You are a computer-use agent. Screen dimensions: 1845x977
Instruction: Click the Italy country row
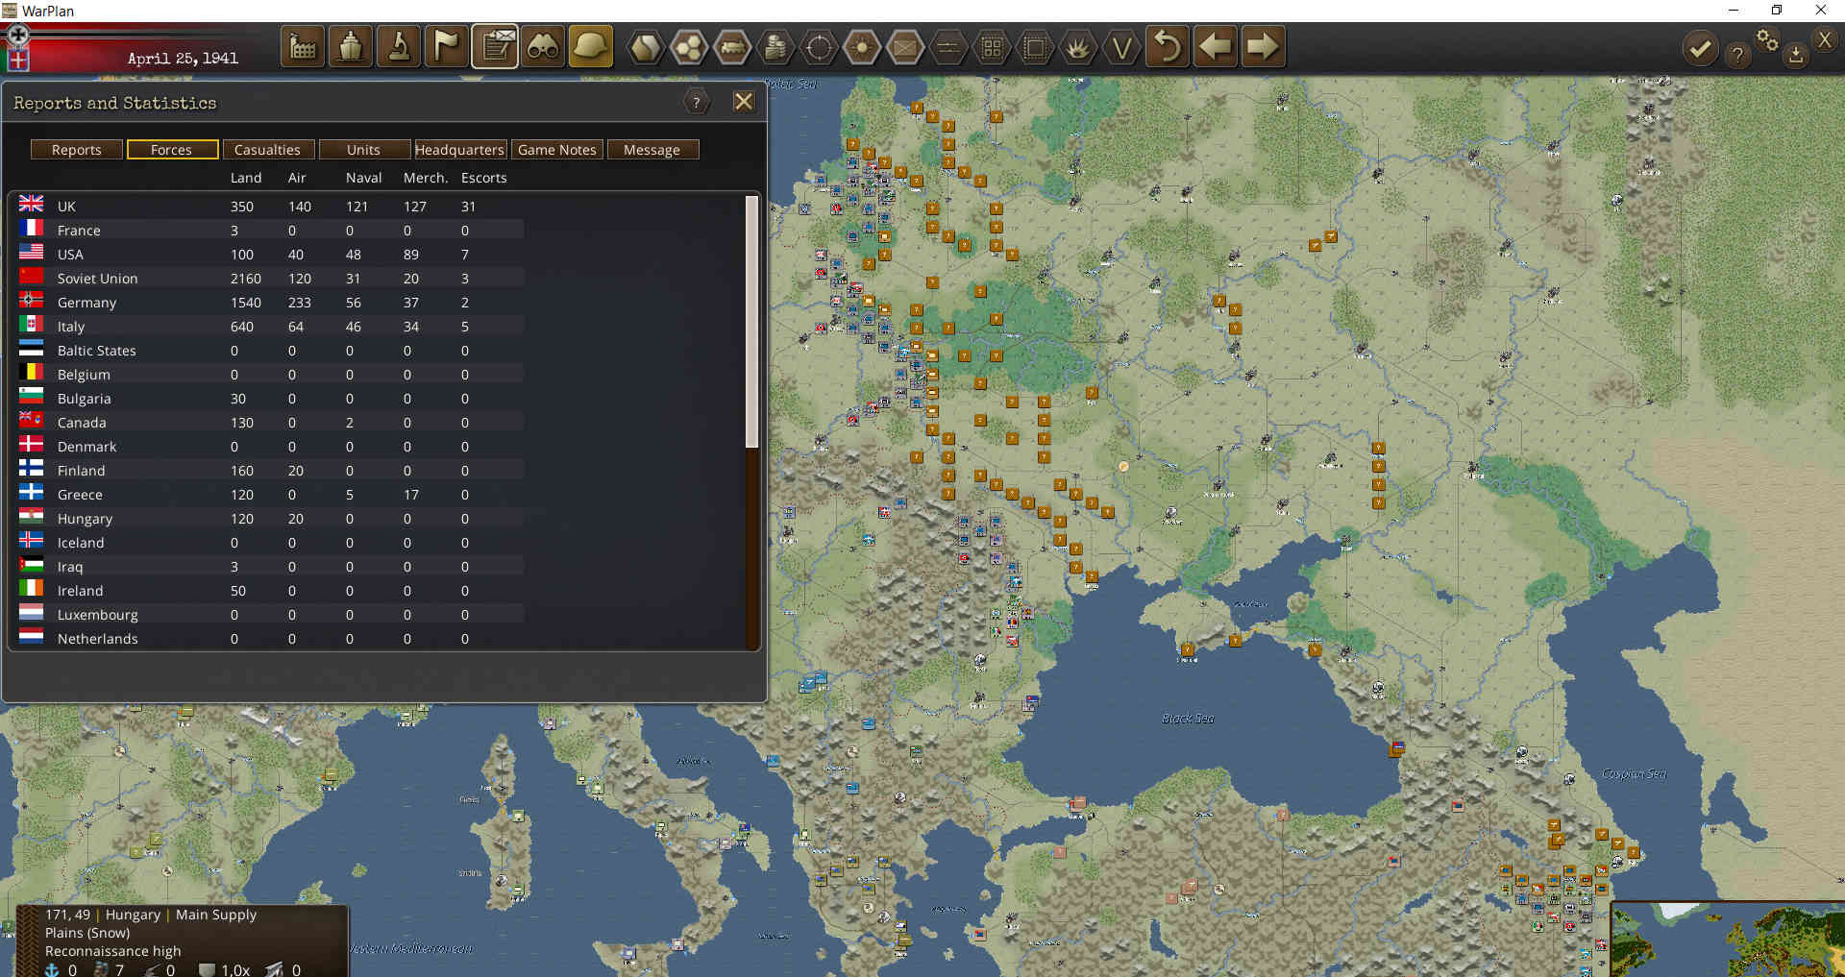pyautogui.click(x=271, y=327)
